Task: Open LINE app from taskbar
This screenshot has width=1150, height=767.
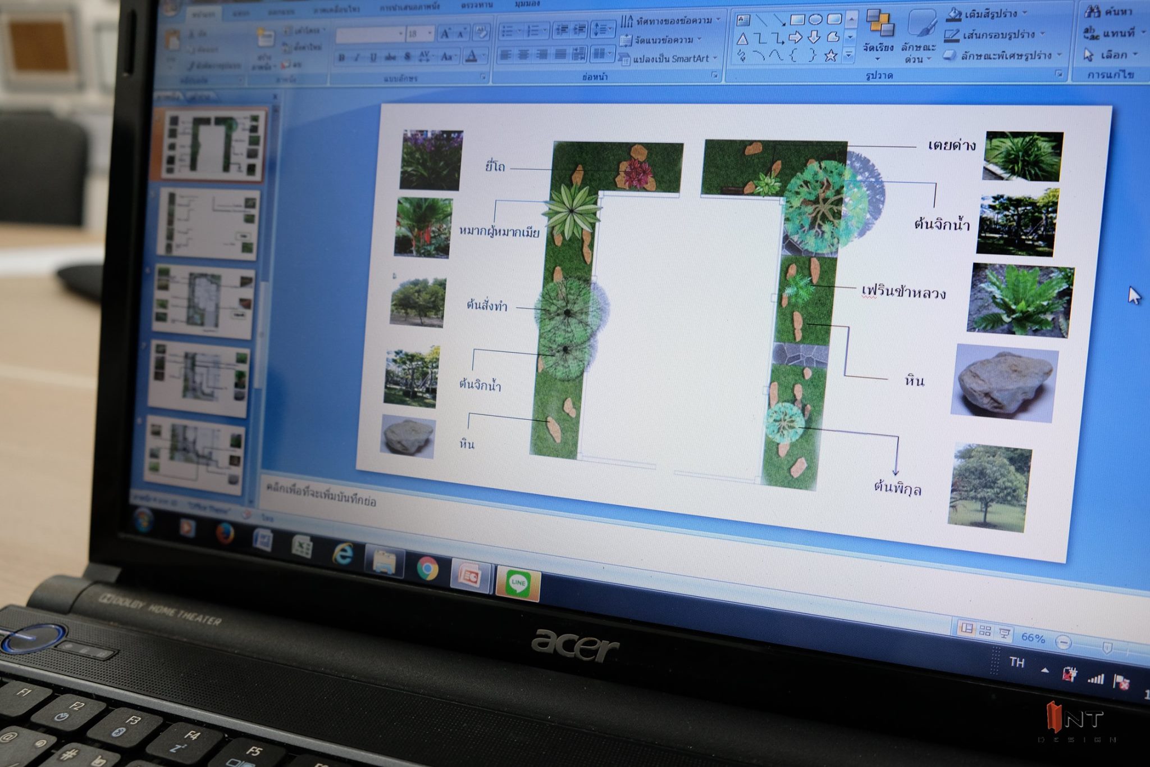Action: point(518,584)
